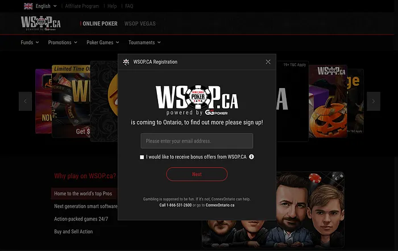Show next banner with right carousel arrow
This screenshot has height=251, width=398.
pyautogui.click(x=374, y=101)
